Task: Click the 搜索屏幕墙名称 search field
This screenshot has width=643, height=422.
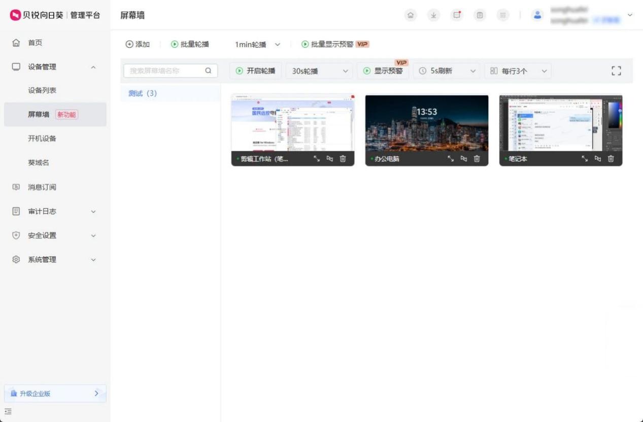Action: [x=171, y=71]
